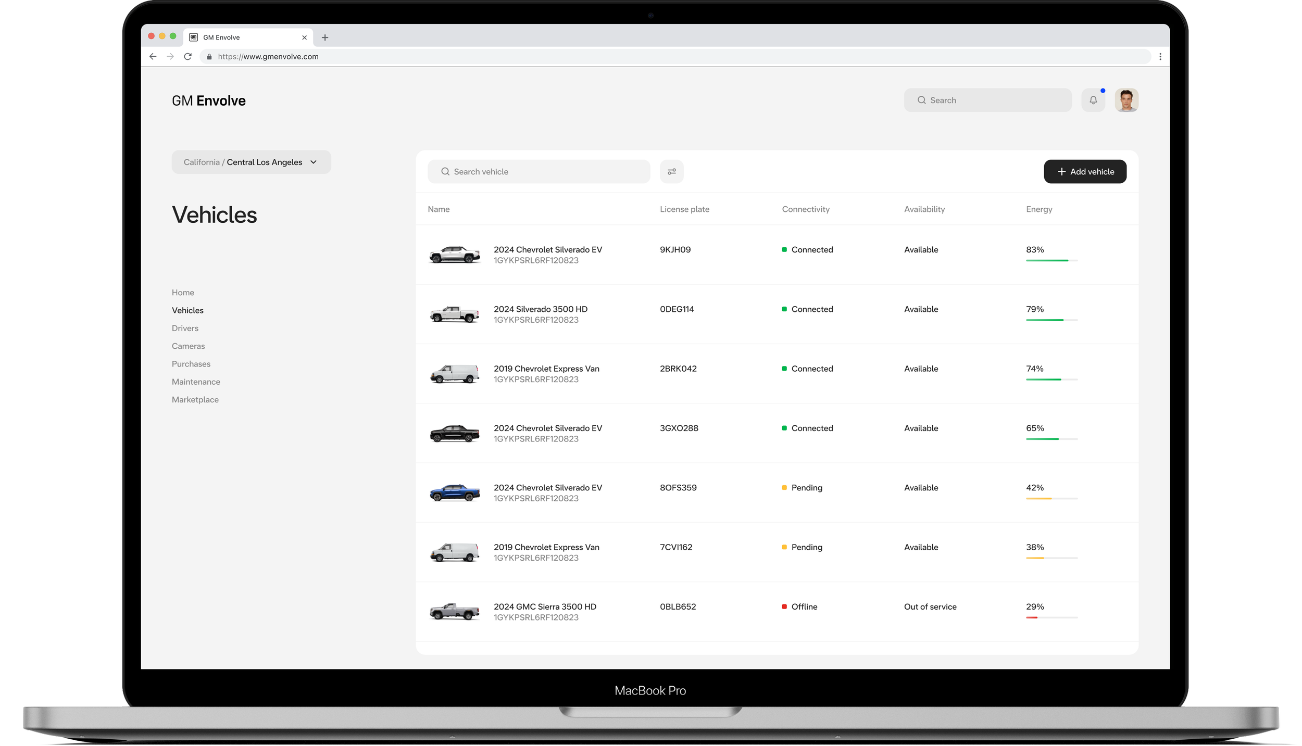Close the GM Envolve tab
1302x746 pixels.
tap(304, 37)
